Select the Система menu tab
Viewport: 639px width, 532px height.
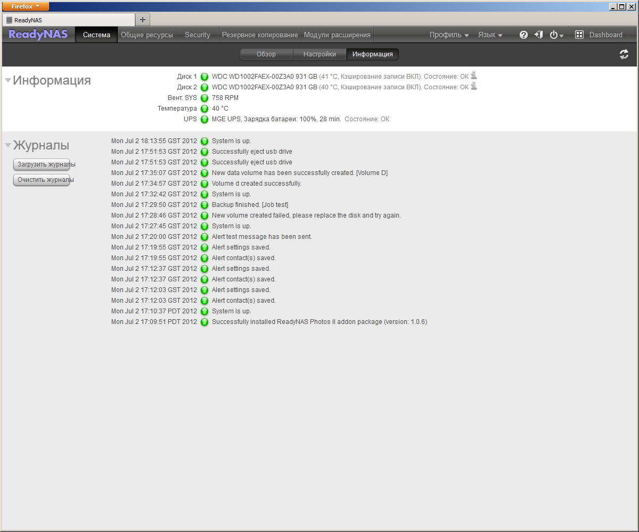click(96, 35)
